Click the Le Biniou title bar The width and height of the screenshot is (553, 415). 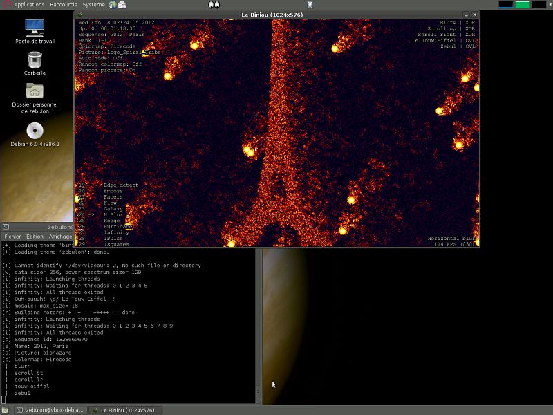pos(272,15)
